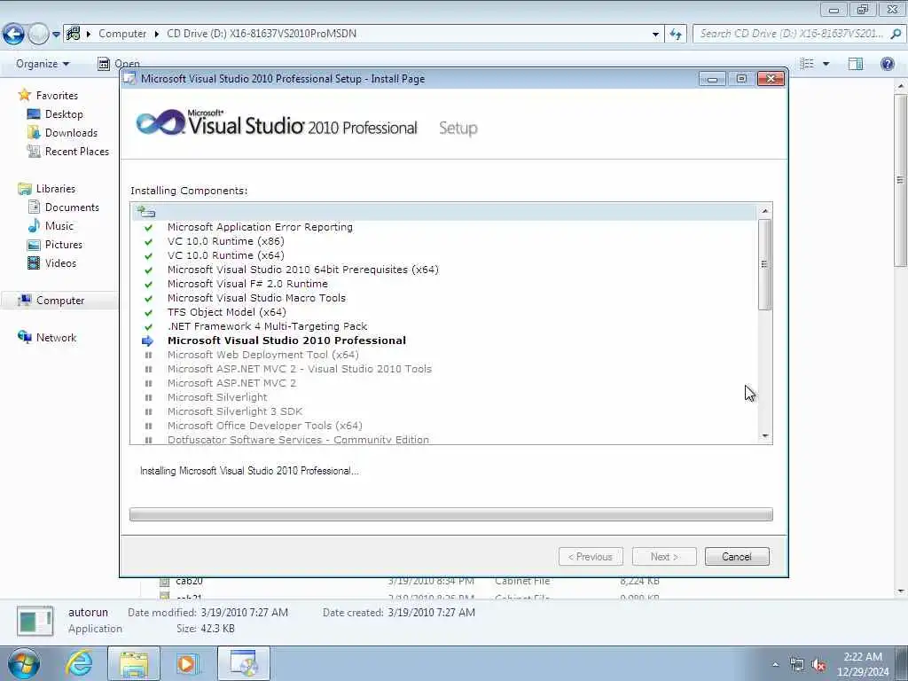This screenshot has width=908, height=681.
Task: Open the Windows Start menu
Action: (24, 663)
